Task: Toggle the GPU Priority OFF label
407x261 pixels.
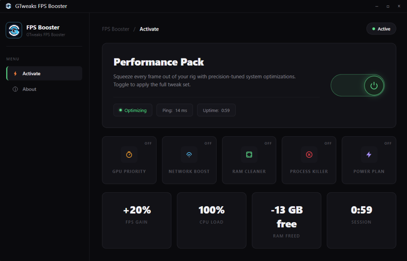Action: [148, 143]
